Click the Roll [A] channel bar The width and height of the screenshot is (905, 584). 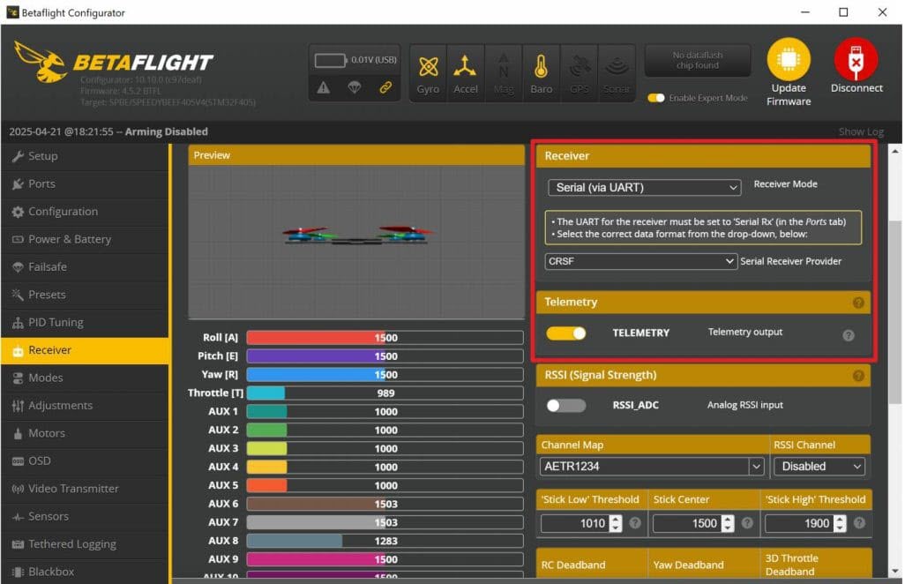pos(385,338)
